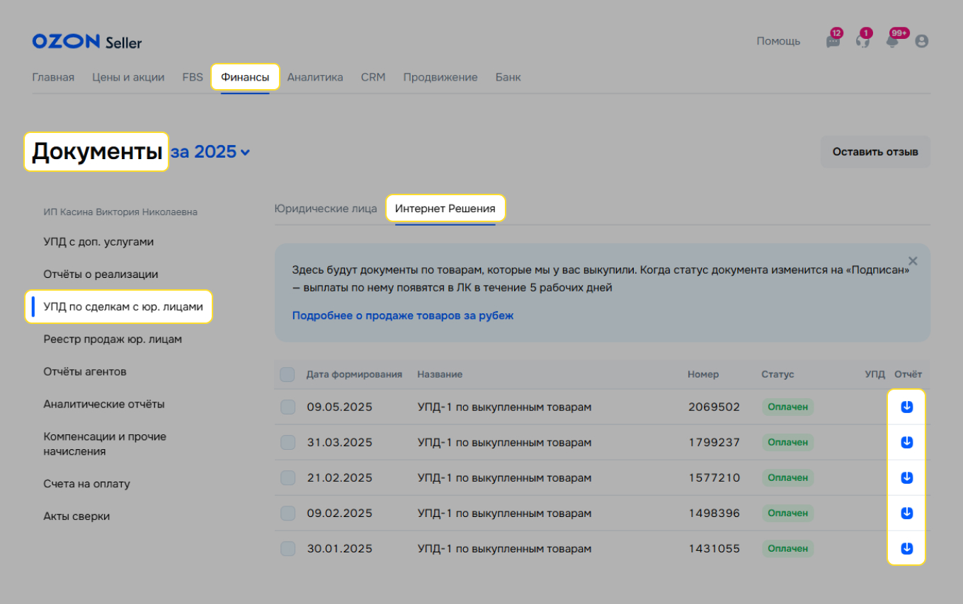Viewport: 963px width, 604px height.
Task: Download report for document 1431055
Action: (906, 548)
